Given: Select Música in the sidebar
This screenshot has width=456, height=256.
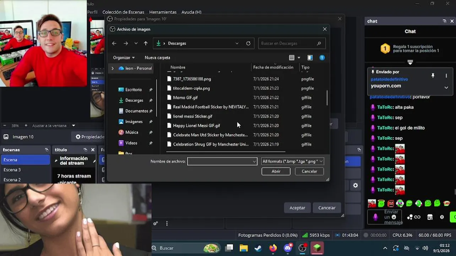Looking at the screenshot, I should tap(132, 132).
